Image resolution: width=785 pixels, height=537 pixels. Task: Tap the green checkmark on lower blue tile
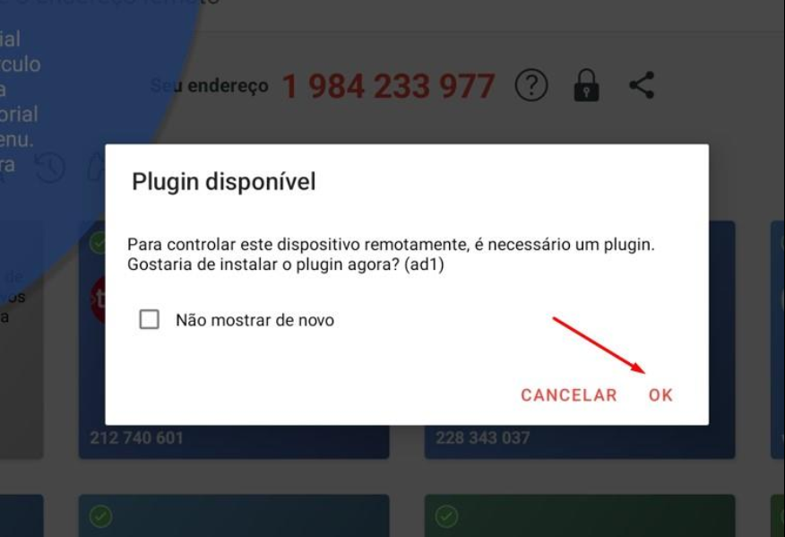tap(100, 516)
